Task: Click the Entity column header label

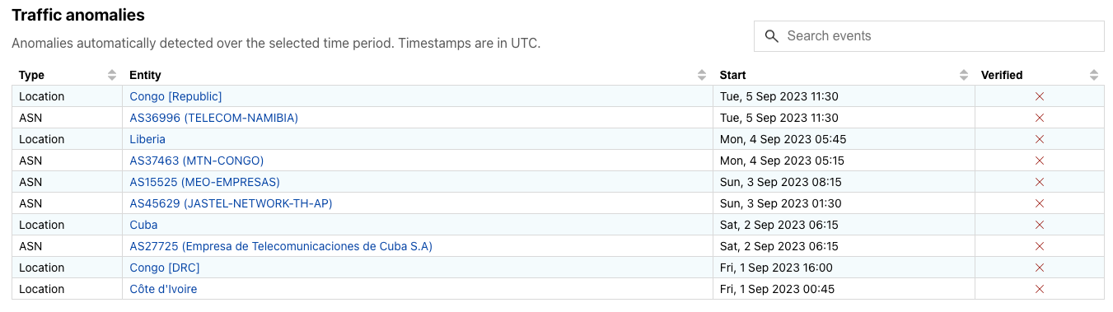Action: 145,75
